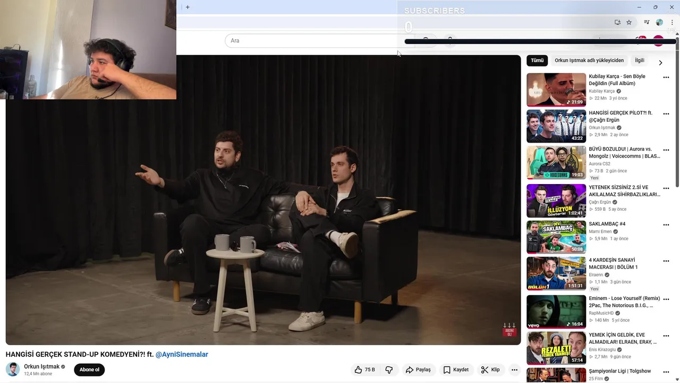Open options menu for Eminem Lose Yourself
This screenshot has height=383, width=680.
[x=666, y=299]
